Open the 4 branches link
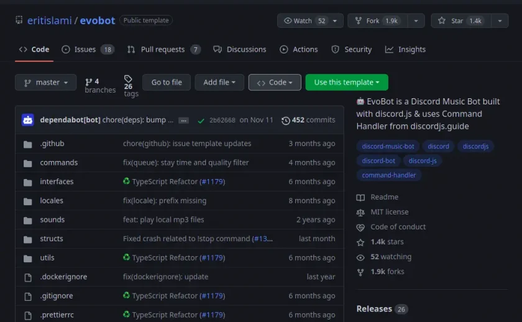Screen dimensions: 522x322 [x=100, y=86]
